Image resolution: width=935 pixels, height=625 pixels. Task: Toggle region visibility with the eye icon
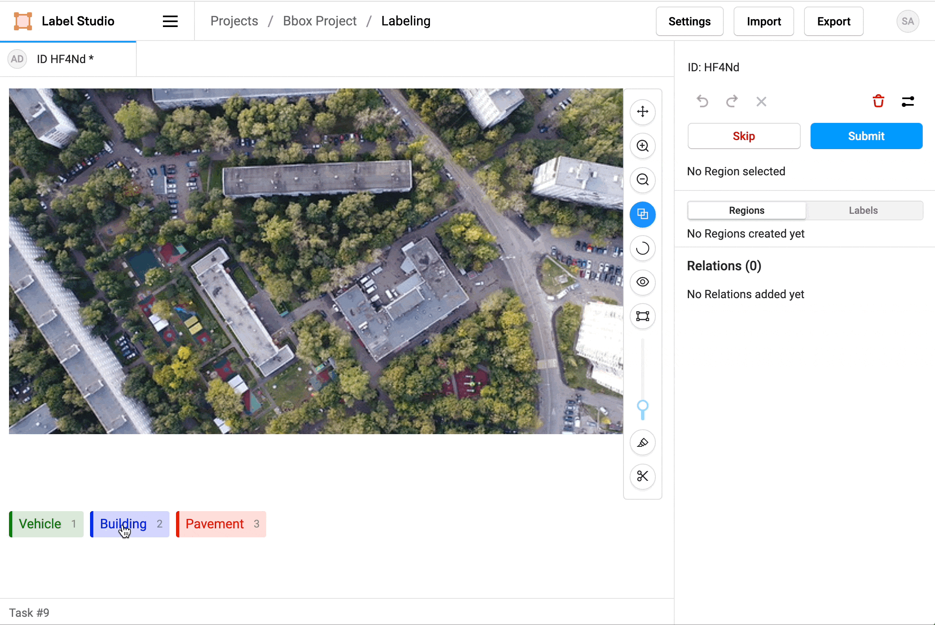click(x=642, y=282)
